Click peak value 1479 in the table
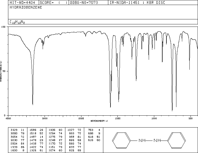The image size is (198, 153). pos(33,140)
